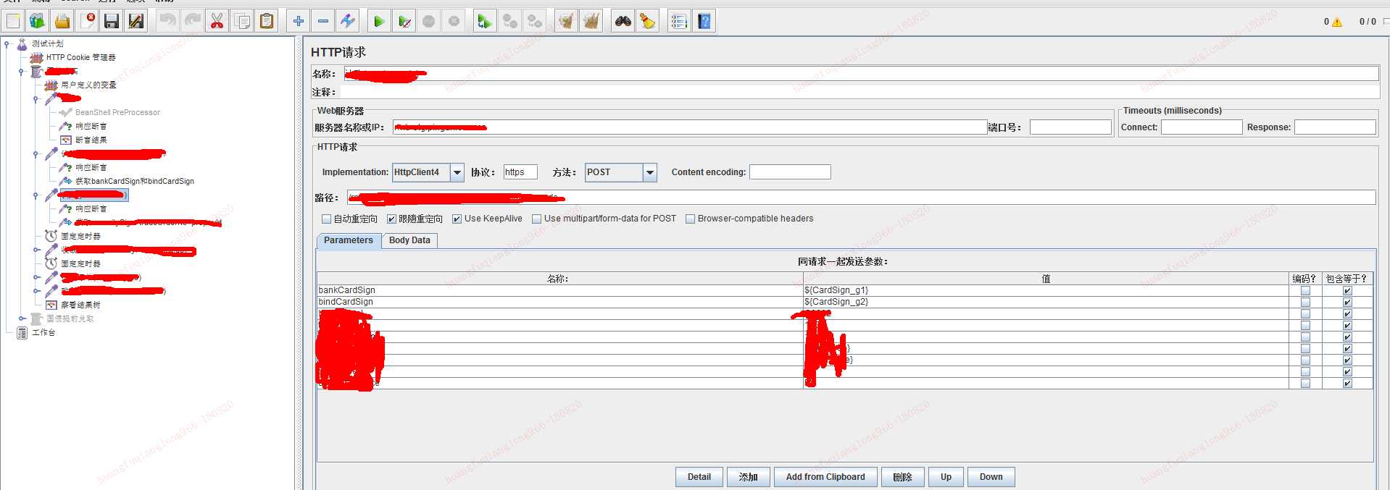The width and height of the screenshot is (1390, 490).
Task: Open the Implementation HttpClient4 dropdown
Action: point(457,172)
